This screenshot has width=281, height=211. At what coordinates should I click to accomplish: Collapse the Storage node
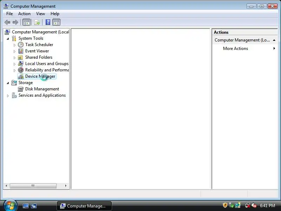click(x=8, y=83)
